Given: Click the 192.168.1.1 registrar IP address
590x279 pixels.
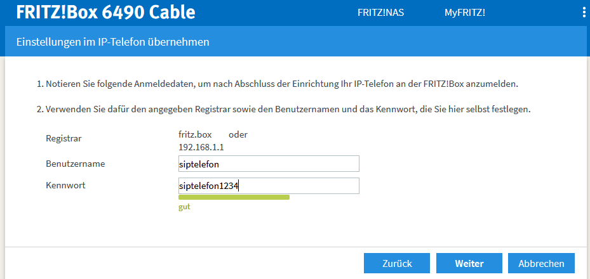Looking at the screenshot, I should point(201,147).
